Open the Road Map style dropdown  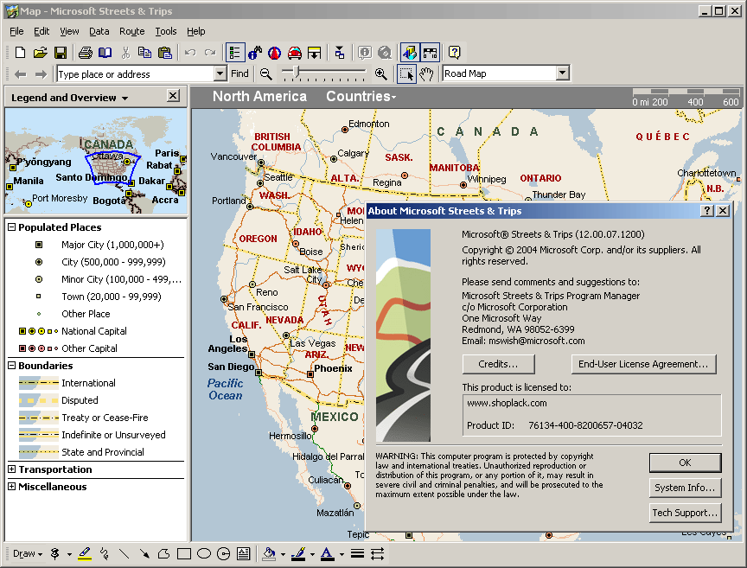tap(563, 73)
